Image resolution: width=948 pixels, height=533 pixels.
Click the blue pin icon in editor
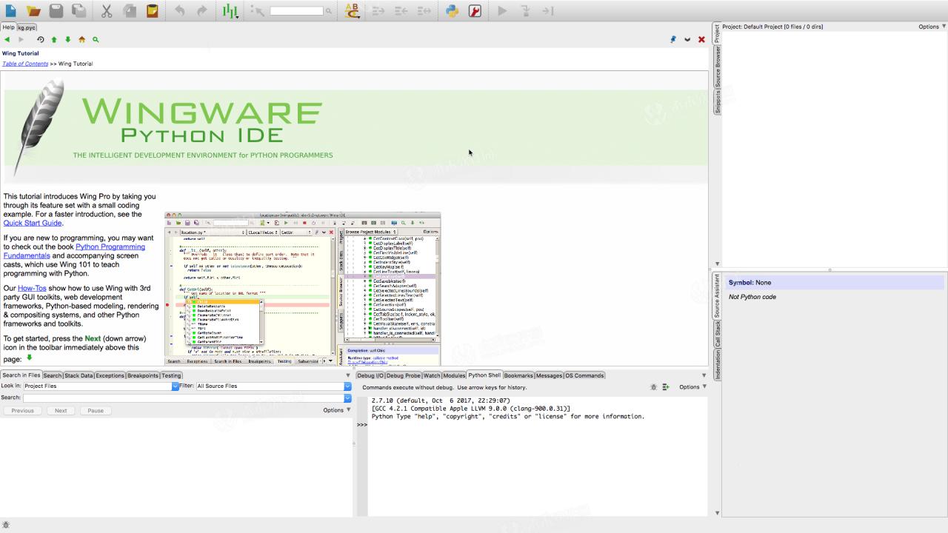673,39
